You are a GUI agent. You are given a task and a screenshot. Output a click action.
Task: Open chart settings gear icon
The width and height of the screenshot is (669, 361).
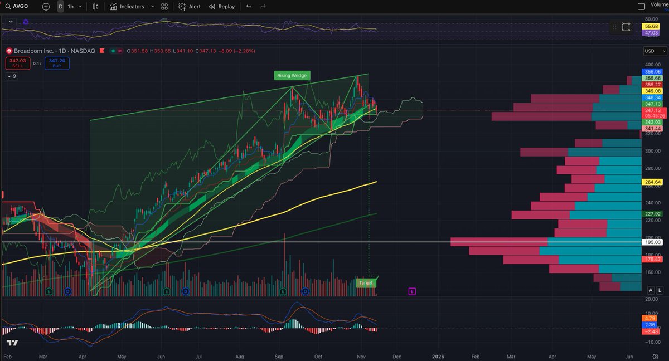pyautogui.click(x=656, y=355)
